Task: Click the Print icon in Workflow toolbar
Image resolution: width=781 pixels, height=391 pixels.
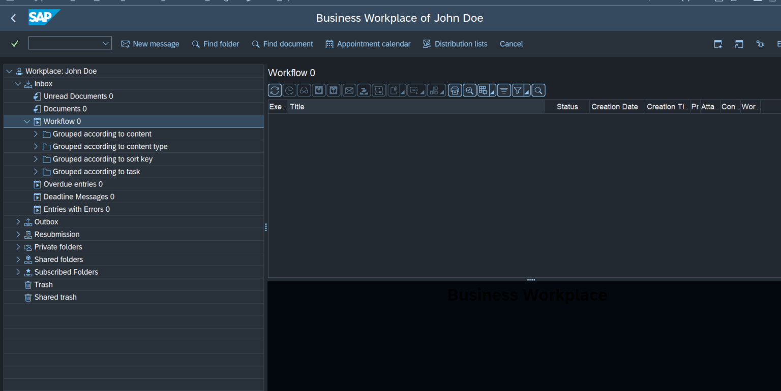Action: (x=455, y=90)
